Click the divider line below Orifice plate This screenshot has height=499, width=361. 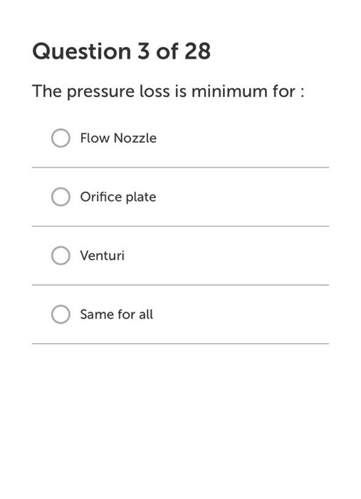pos(181,226)
